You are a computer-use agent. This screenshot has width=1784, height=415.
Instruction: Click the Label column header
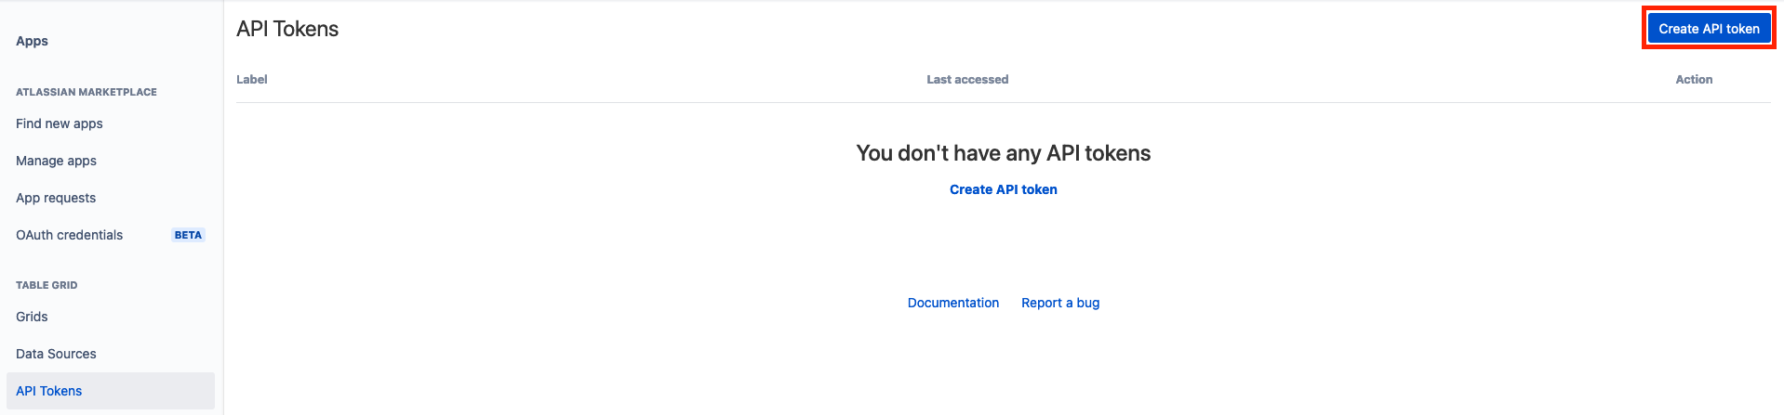(x=252, y=80)
